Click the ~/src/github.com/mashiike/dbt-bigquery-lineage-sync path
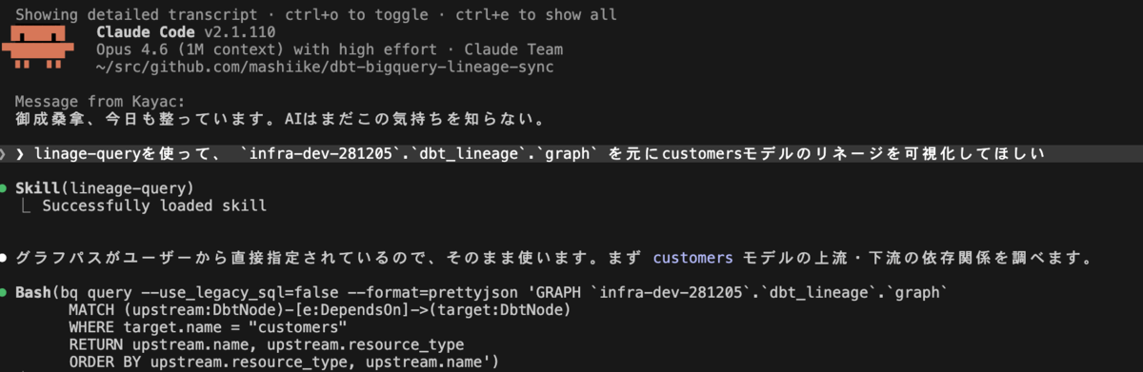Viewport: 1143px width, 372px height. 325,68
